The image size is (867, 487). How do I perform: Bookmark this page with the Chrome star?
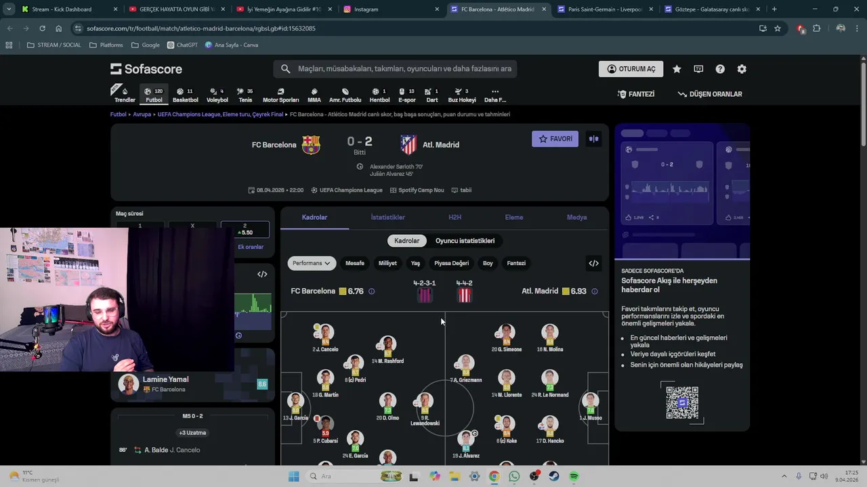tap(778, 28)
